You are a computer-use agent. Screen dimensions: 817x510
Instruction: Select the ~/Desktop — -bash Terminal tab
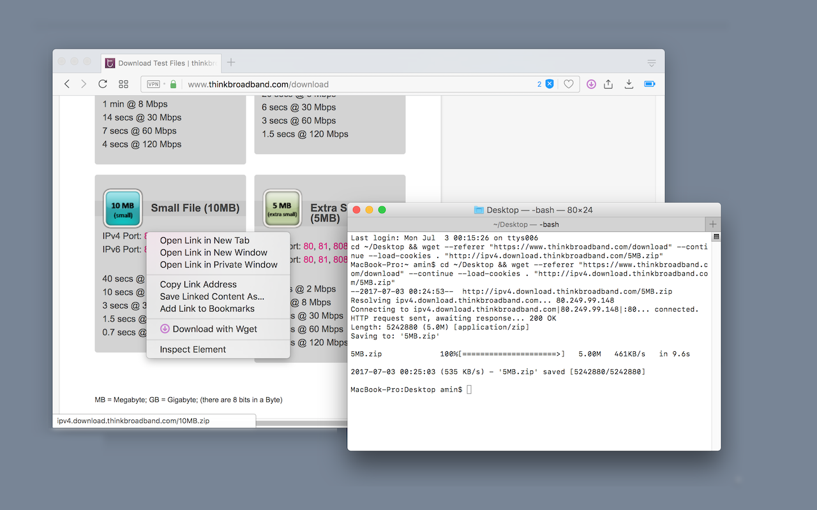click(526, 224)
